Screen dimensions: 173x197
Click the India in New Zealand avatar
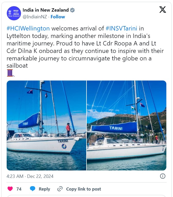(x=13, y=13)
